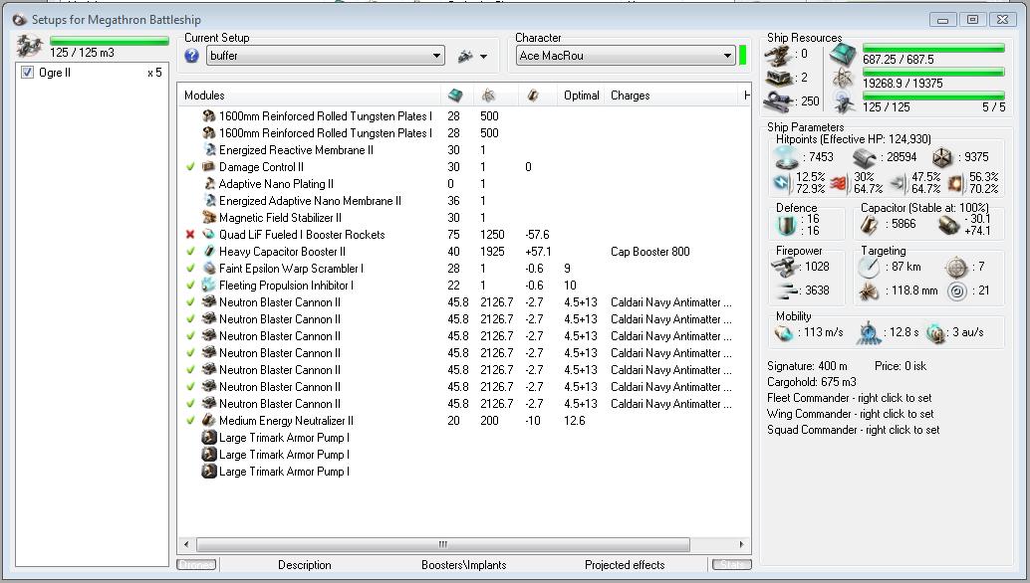Image resolution: width=1030 pixels, height=583 pixels.
Task: Click the velocity icon showing 113 m/s
Action: 784,333
